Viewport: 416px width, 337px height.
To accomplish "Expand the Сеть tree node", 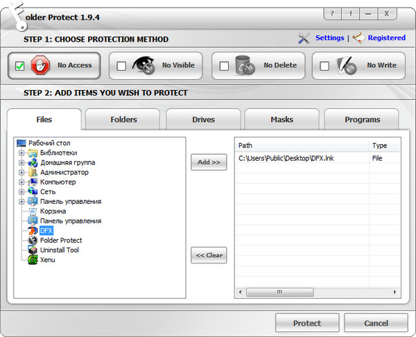I will 21,192.
